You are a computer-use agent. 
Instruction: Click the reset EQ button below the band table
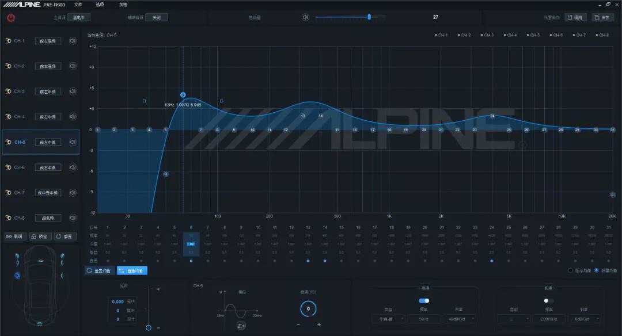click(99, 270)
